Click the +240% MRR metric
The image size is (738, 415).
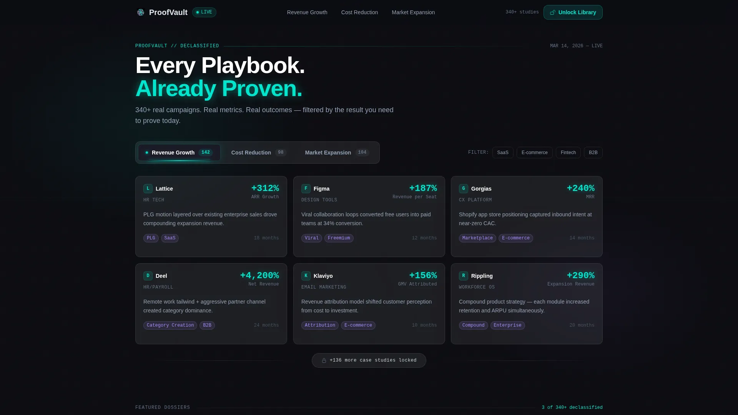581,192
